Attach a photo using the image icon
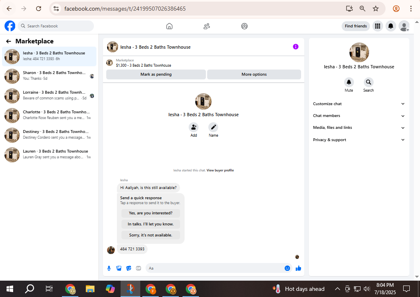Image resolution: width=420 pixels, height=297 pixels. pos(119,268)
